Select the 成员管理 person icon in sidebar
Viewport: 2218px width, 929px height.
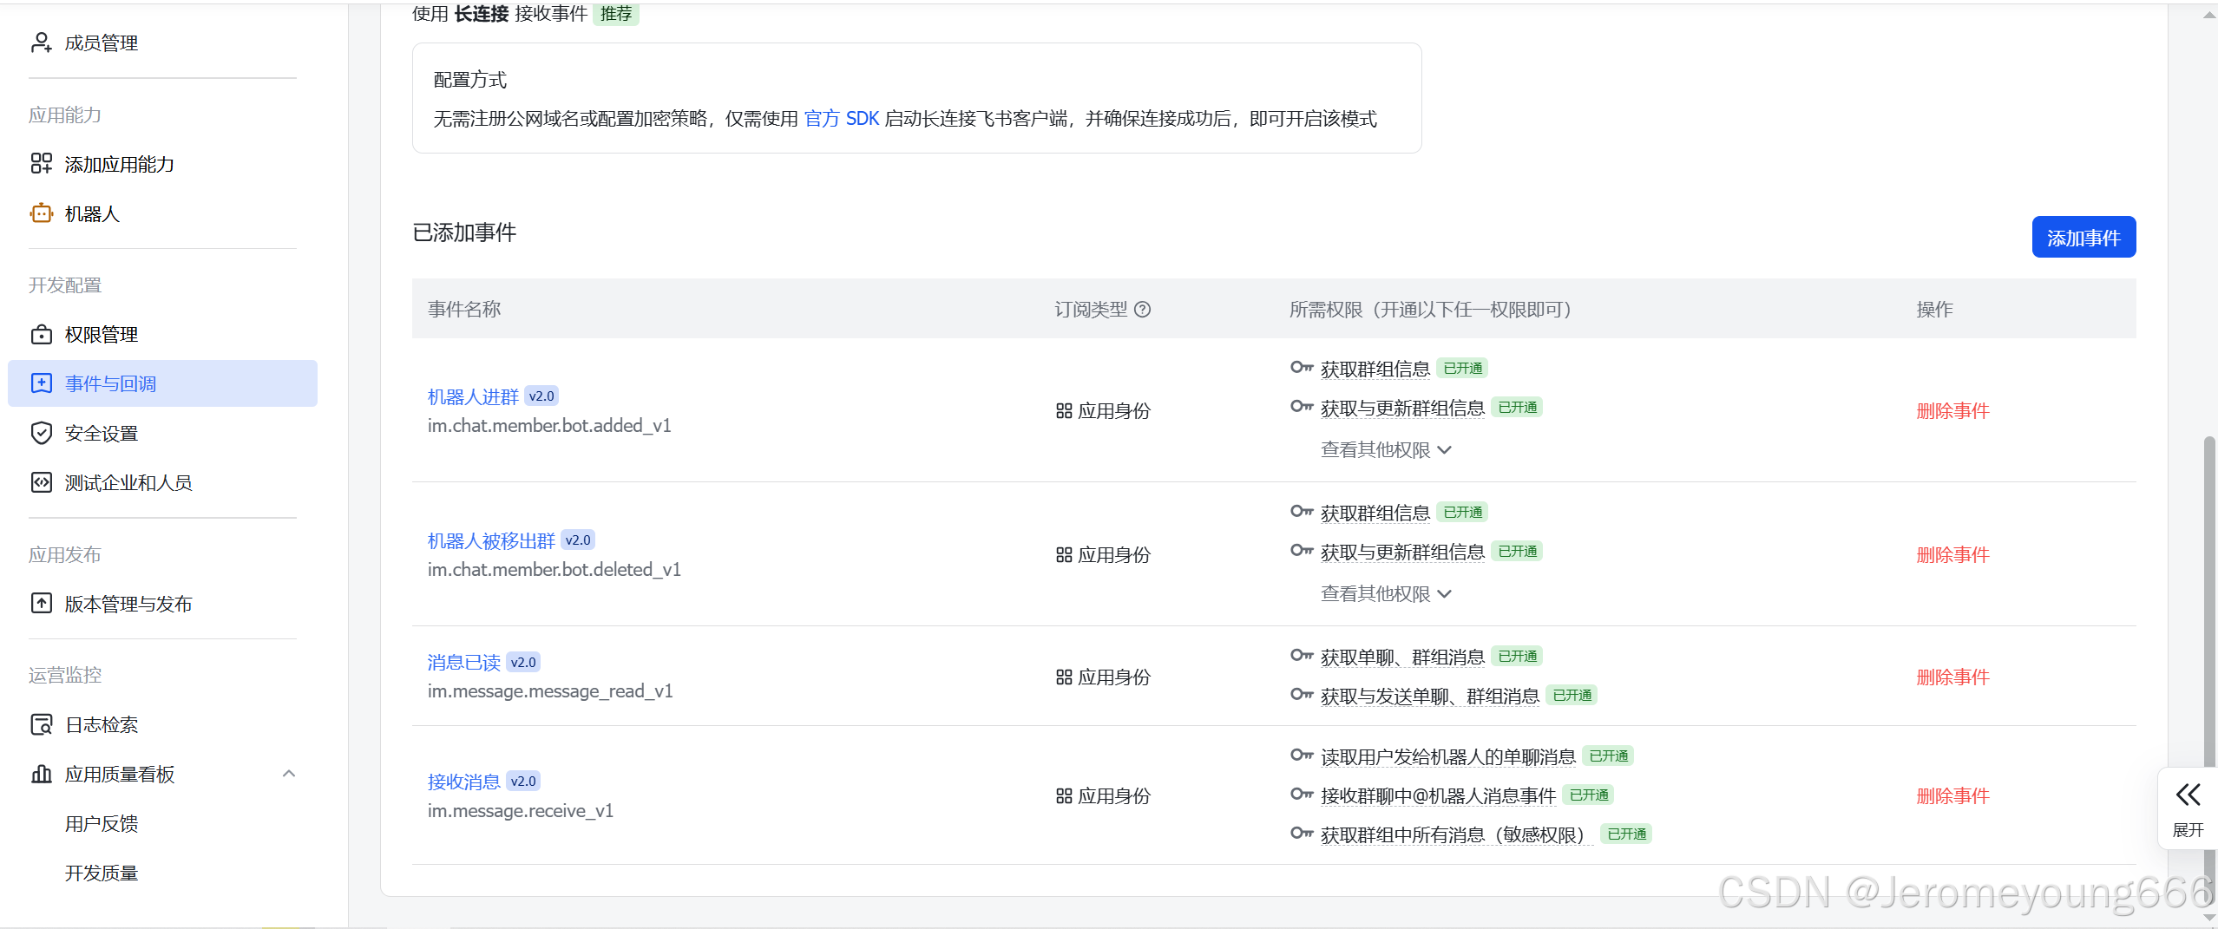(41, 42)
